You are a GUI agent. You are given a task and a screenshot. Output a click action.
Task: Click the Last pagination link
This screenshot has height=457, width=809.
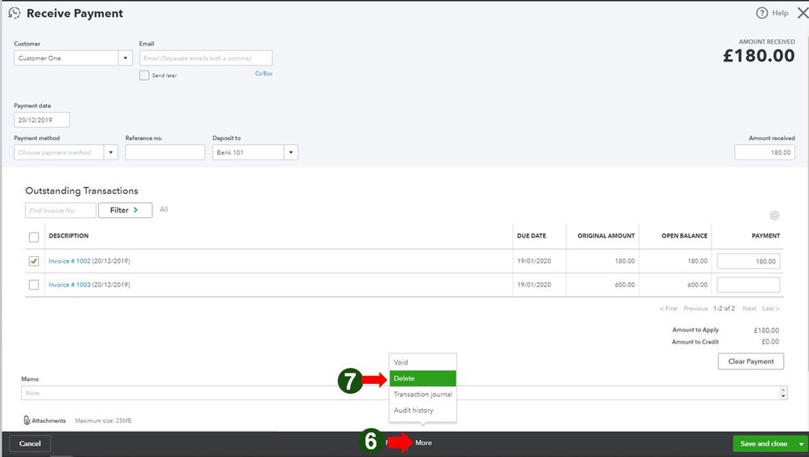[x=771, y=309]
